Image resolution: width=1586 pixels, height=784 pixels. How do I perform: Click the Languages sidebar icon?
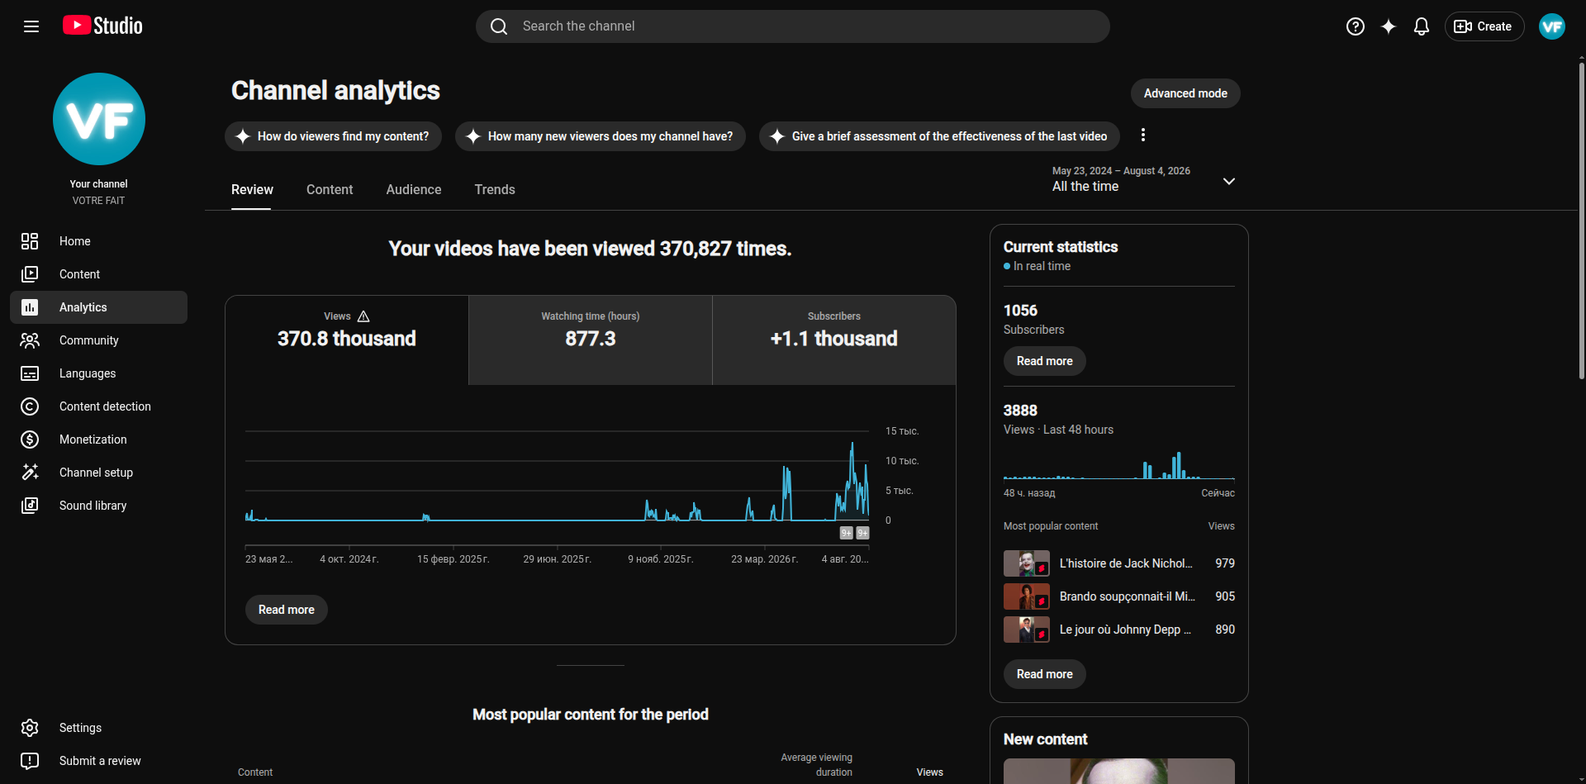click(30, 373)
